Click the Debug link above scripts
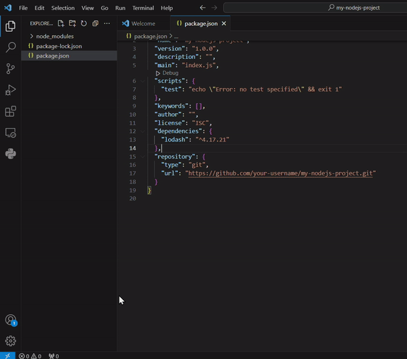407x359 pixels. pyautogui.click(x=170, y=72)
